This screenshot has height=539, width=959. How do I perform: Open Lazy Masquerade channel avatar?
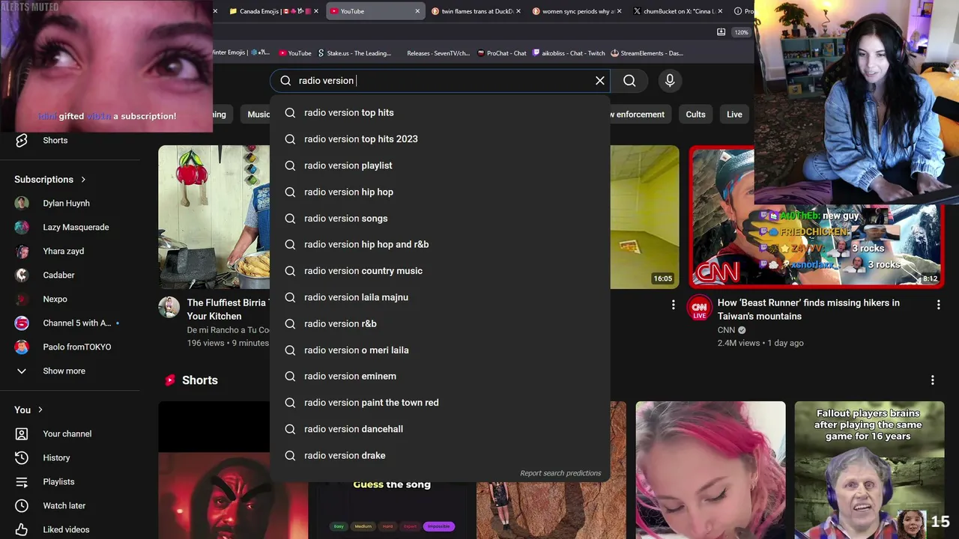tap(22, 228)
